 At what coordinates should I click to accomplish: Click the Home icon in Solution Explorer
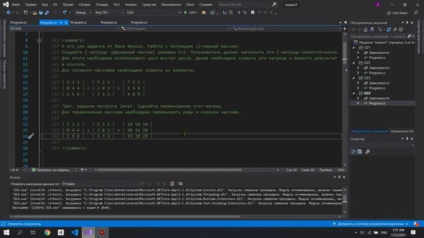365,30
